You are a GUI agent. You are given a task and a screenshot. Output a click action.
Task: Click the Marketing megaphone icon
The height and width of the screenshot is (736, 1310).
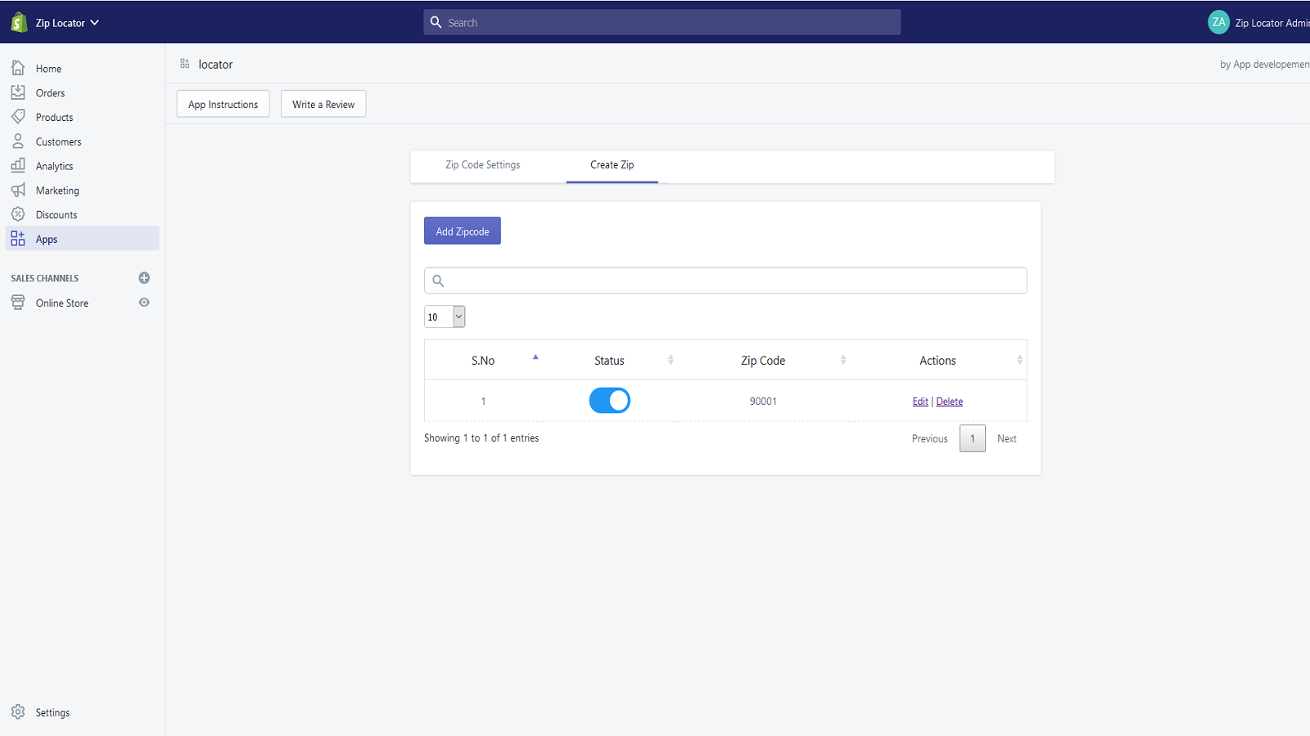18,190
